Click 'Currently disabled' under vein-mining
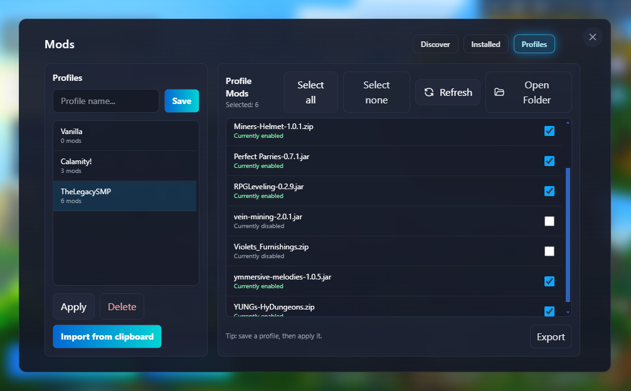The height and width of the screenshot is (391, 631). click(x=259, y=226)
